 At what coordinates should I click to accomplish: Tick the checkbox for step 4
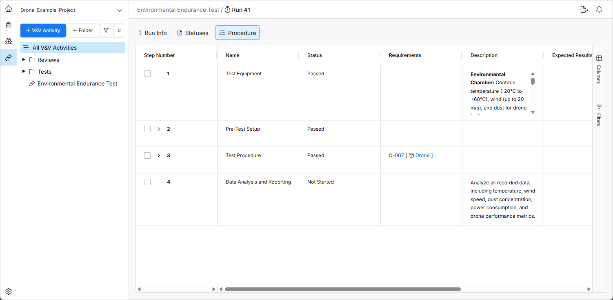point(147,182)
